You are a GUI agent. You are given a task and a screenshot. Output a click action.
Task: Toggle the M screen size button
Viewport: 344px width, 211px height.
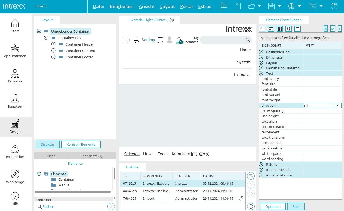click(333, 29)
